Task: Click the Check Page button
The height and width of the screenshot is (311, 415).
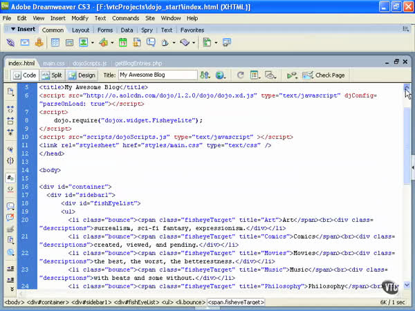Action: coord(325,75)
